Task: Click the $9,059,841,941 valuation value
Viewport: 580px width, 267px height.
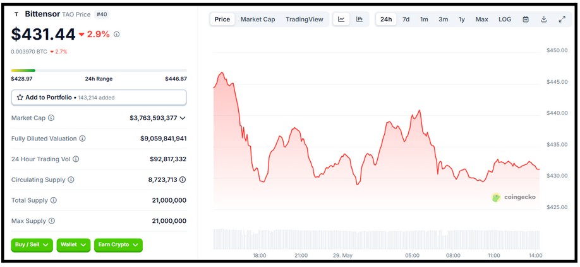Action: click(163, 139)
